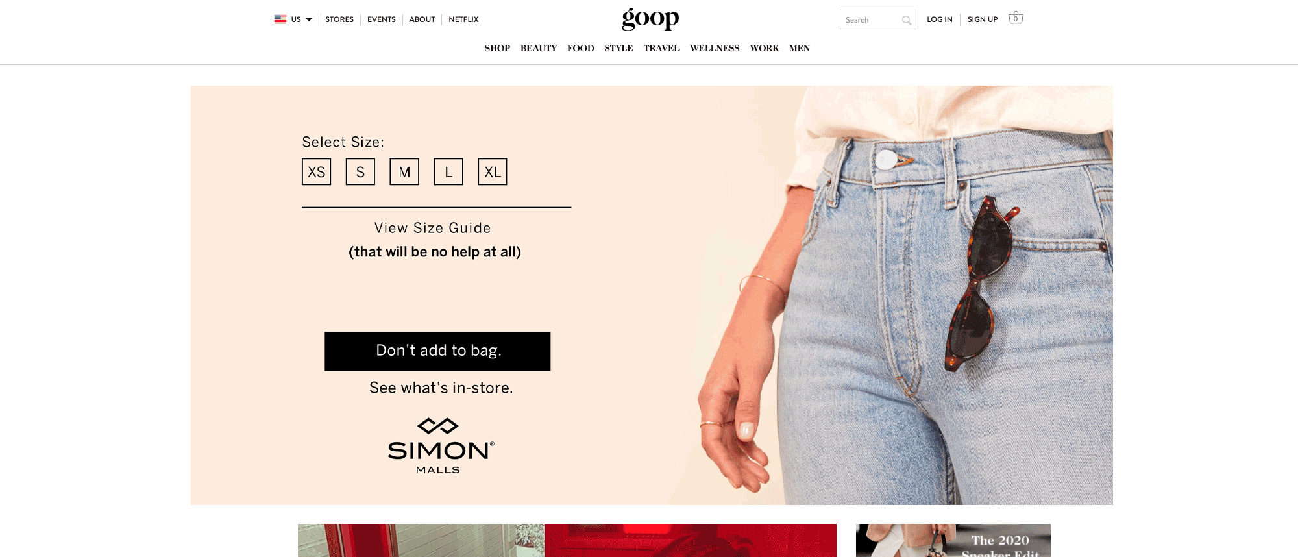
Task: Pick size L option
Action: (x=448, y=172)
